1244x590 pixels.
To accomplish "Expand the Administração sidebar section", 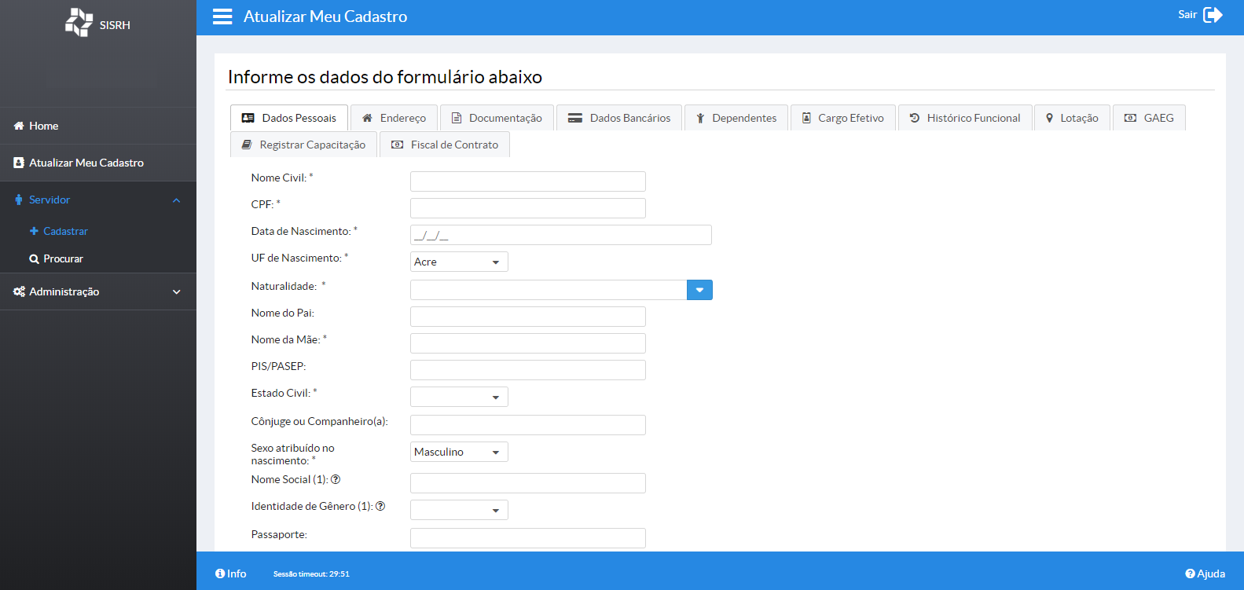I will coord(176,291).
